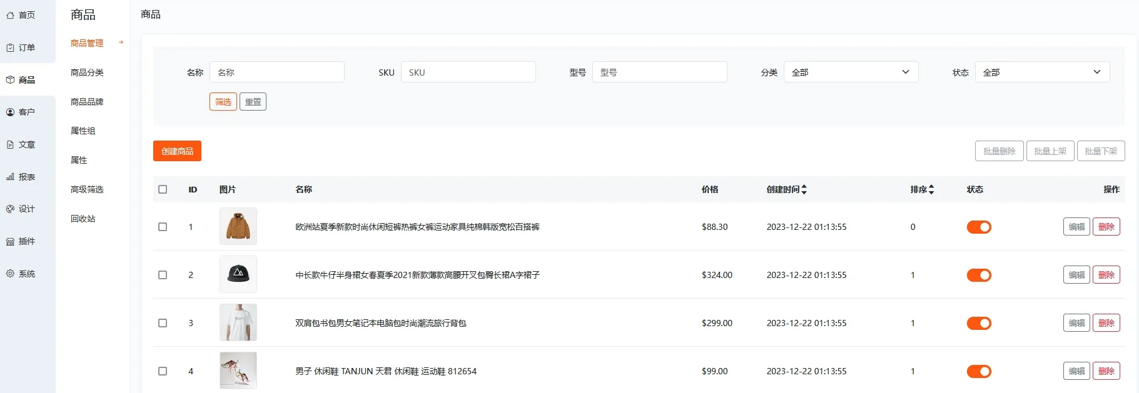Click the price $88.30
This screenshot has width=1139, height=393.
[x=715, y=227]
